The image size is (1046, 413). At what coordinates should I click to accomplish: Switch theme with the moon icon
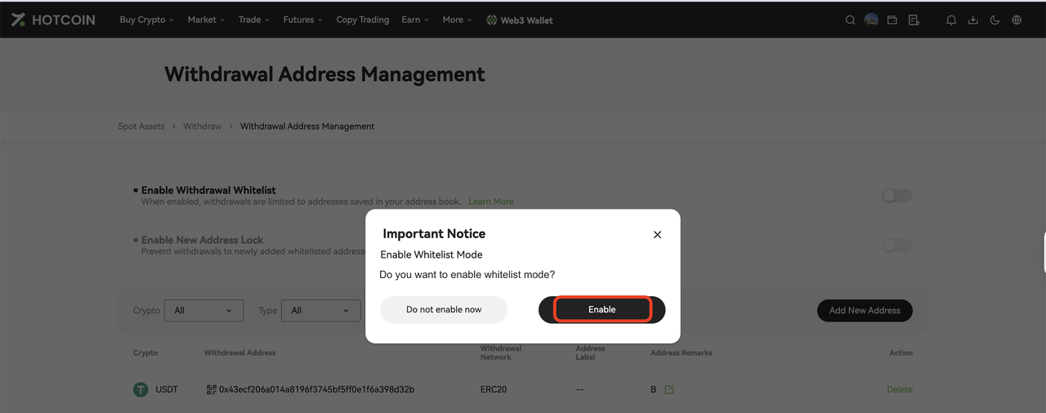coord(995,20)
